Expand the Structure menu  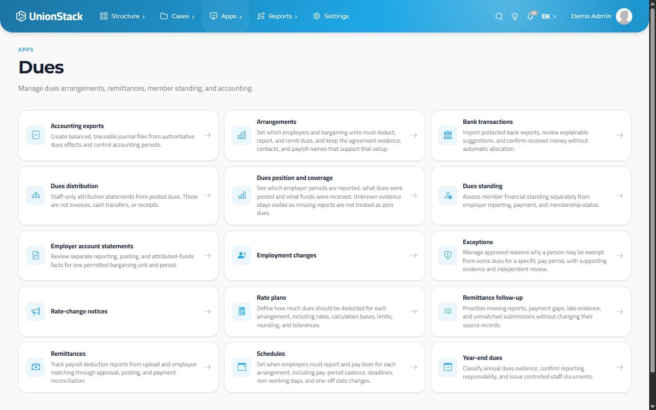[x=123, y=16]
